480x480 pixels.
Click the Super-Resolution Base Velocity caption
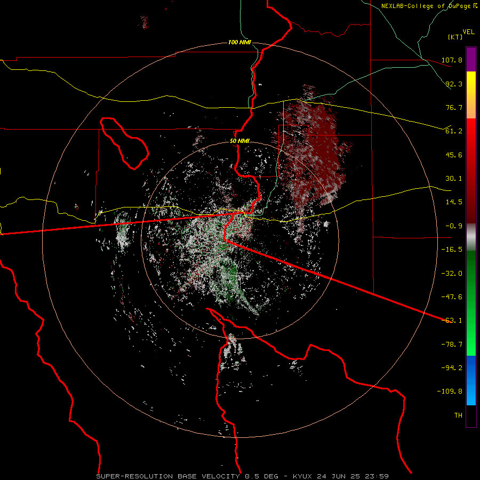pyautogui.click(x=243, y=476)
